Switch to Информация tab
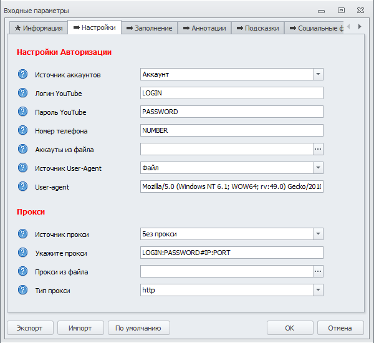374x343 pixels. 39,28
